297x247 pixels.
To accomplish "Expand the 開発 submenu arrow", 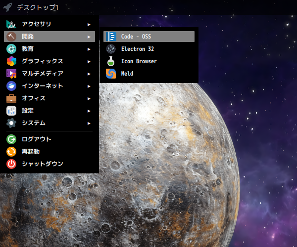I will tap(89, 37).
